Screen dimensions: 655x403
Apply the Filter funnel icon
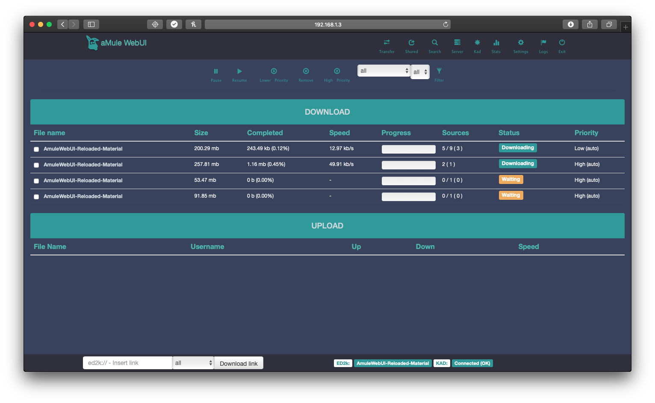click(x=439, y=71)
